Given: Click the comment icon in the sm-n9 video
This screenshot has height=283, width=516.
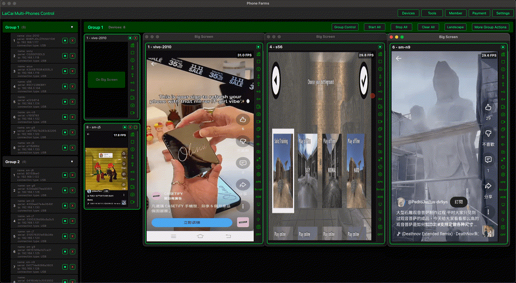Looking at the screenshot, I should (x=488, y=159).
